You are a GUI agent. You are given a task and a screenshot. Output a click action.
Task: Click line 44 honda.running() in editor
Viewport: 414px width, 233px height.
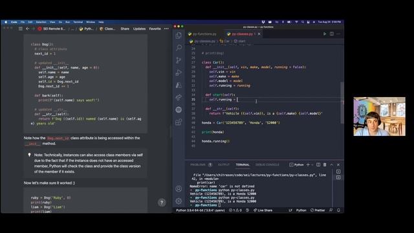[x=215, y=141]
